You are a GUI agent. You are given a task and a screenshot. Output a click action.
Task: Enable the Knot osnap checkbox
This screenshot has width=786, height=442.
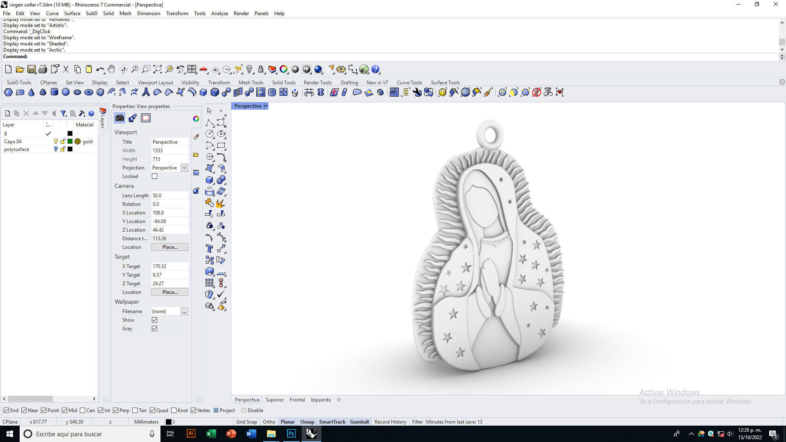point(174,410)
